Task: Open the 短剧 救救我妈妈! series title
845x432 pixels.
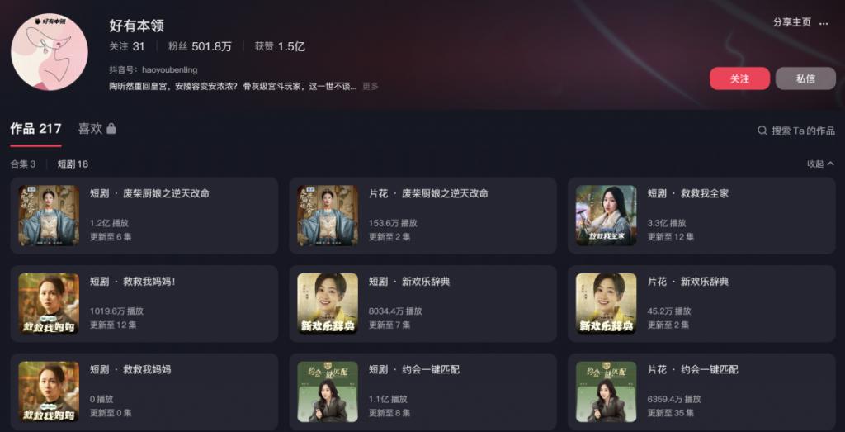Action: pos(133,282)
